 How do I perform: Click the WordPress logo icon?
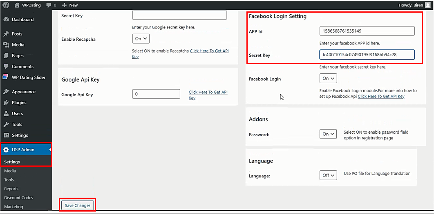tap(6, 5)
